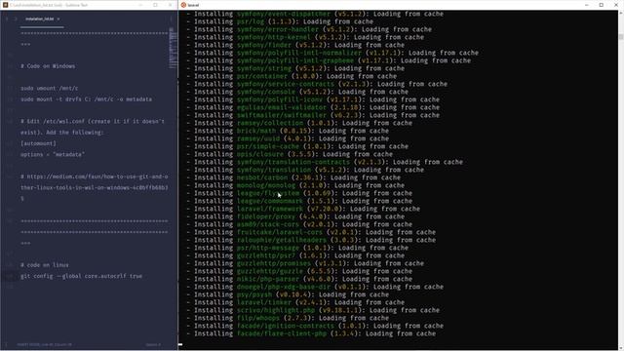Click 'ramsey/collection' in terminal output
Screen dimensions: 624x351
click(x=270, y=123)
